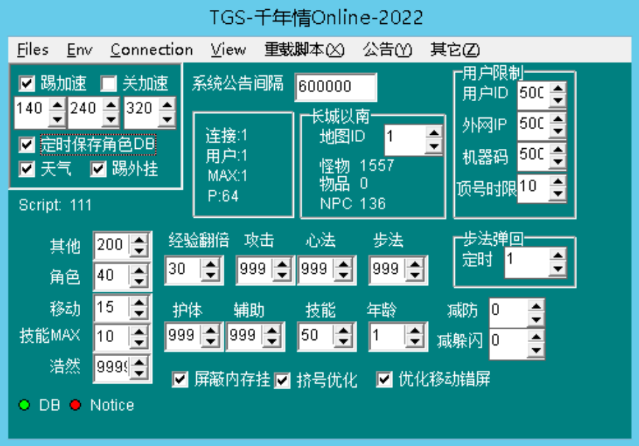639x446 pixels.
Task: Enable the 关加速 checkbox
Action: (109, 84)
